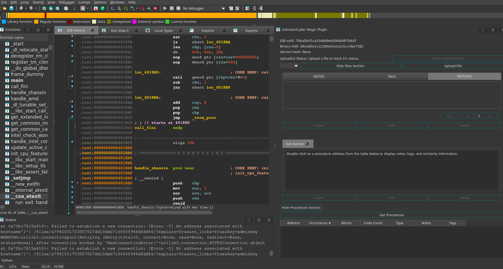The image size is (503, 269).
Task: Click the blue Library function legend swatch
Action: [x=4, y=22]
